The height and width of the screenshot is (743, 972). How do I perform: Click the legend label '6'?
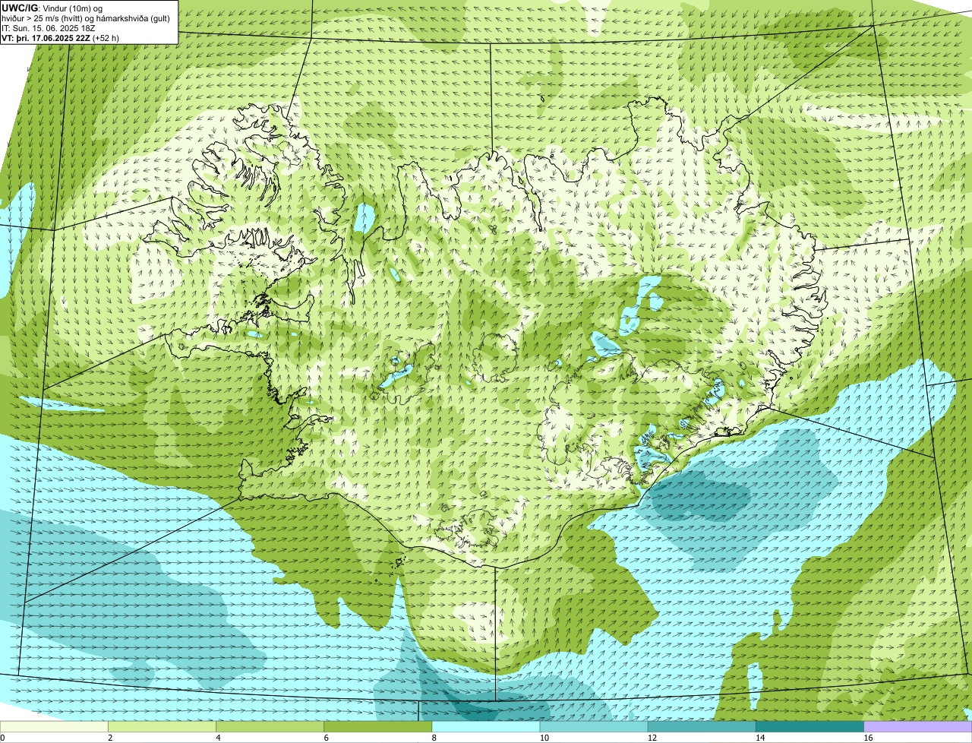click(x=326, y=738)
